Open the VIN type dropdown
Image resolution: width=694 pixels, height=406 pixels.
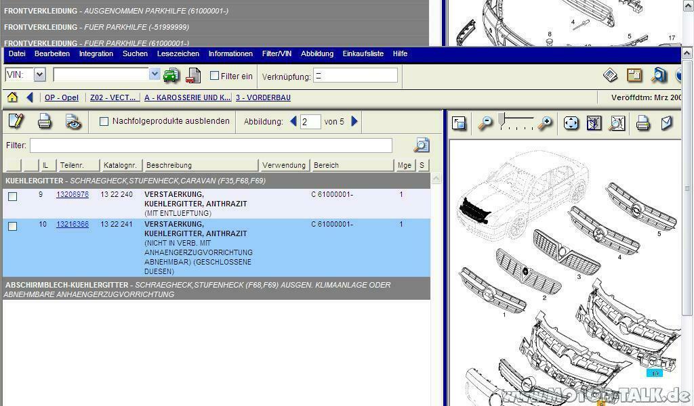tap(39, 75)
